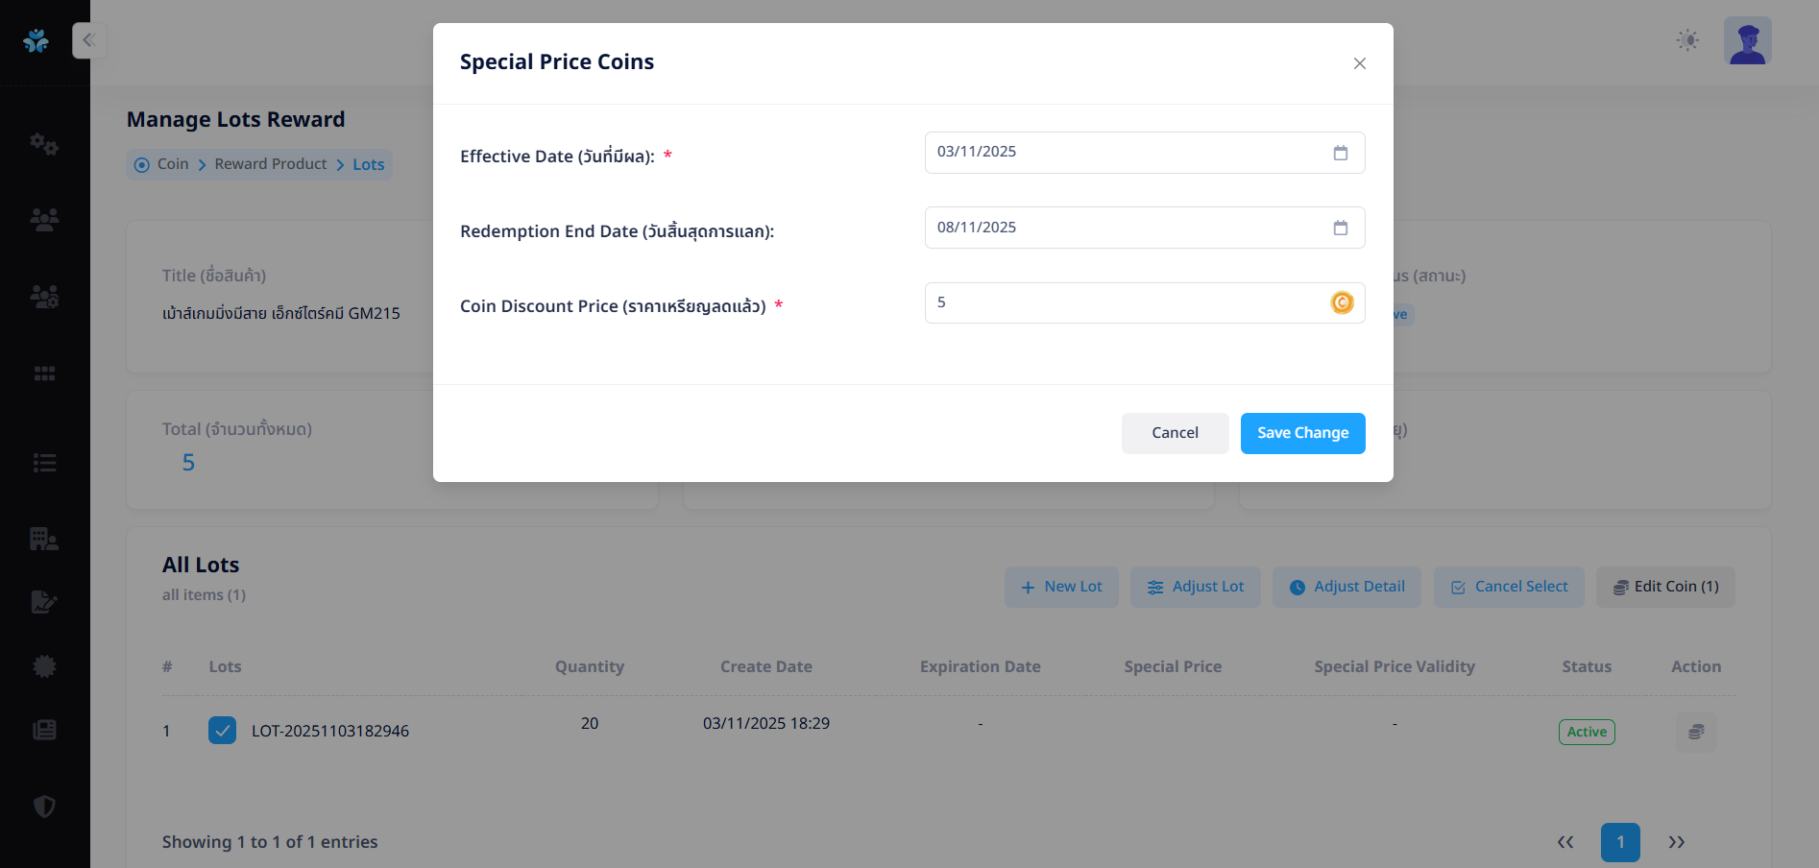The height and width of the screenshot is (868, 1819).
Task: Click into the Effective Date input field
Action: point(1124,153)
